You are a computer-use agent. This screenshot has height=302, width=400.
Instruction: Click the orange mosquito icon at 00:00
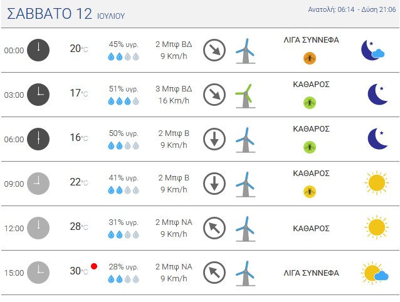coord(310,58)
